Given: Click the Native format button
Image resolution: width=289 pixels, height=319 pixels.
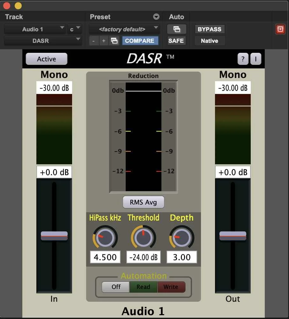Looking at the screenshot, I should [x=210, y=41].
